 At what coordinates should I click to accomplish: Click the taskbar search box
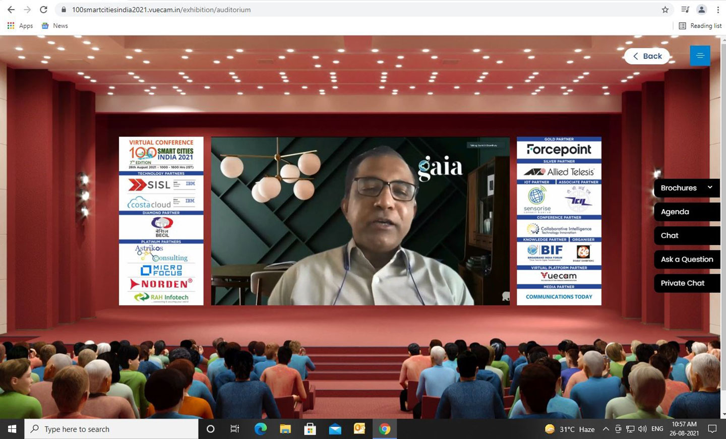111,429
